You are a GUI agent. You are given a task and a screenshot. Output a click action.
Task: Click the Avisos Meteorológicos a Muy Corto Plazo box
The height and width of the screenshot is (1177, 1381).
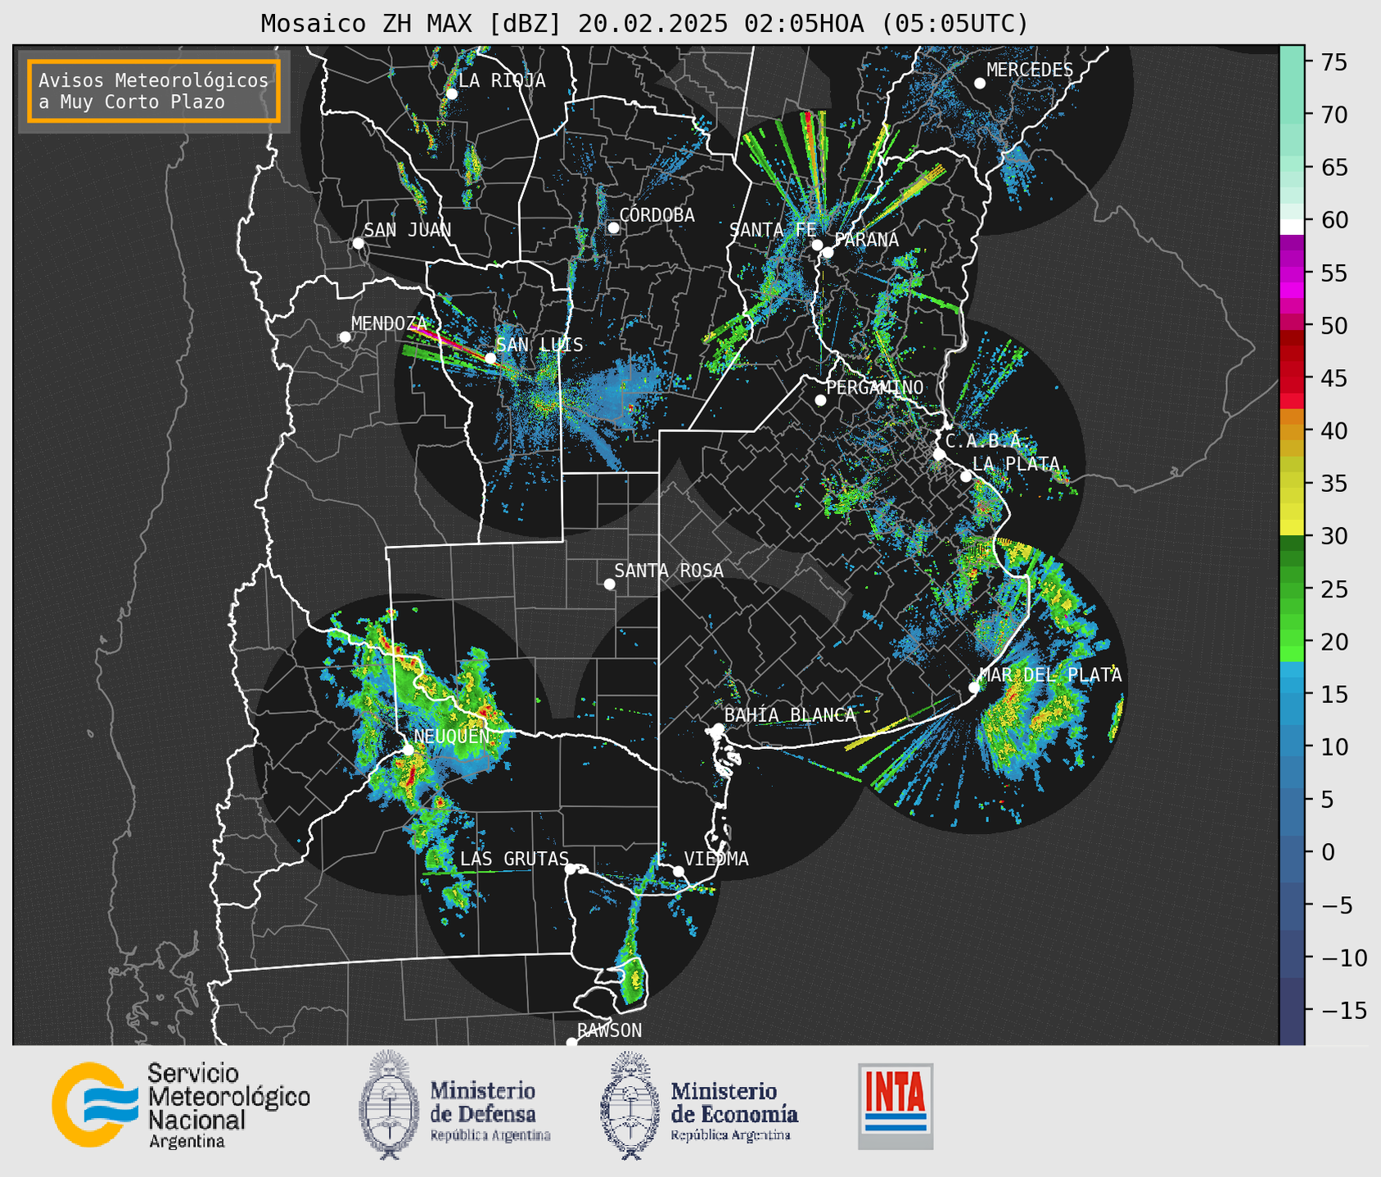point(154,91)
